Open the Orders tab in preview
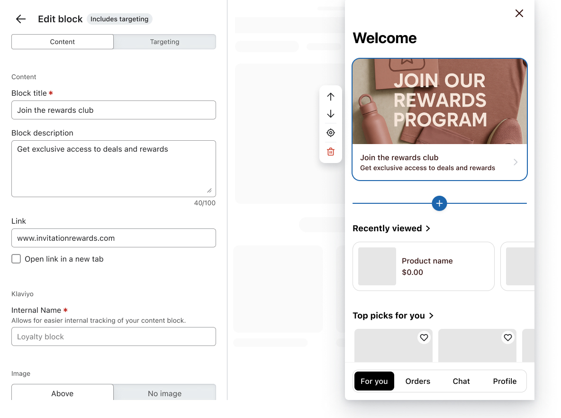 coord(418,381)
